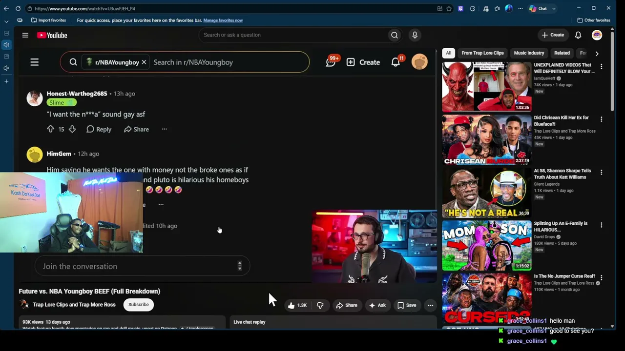Open the Reddit user avatar menu
The width and height of the screenshot is (625, 351).
pos(419,62)
